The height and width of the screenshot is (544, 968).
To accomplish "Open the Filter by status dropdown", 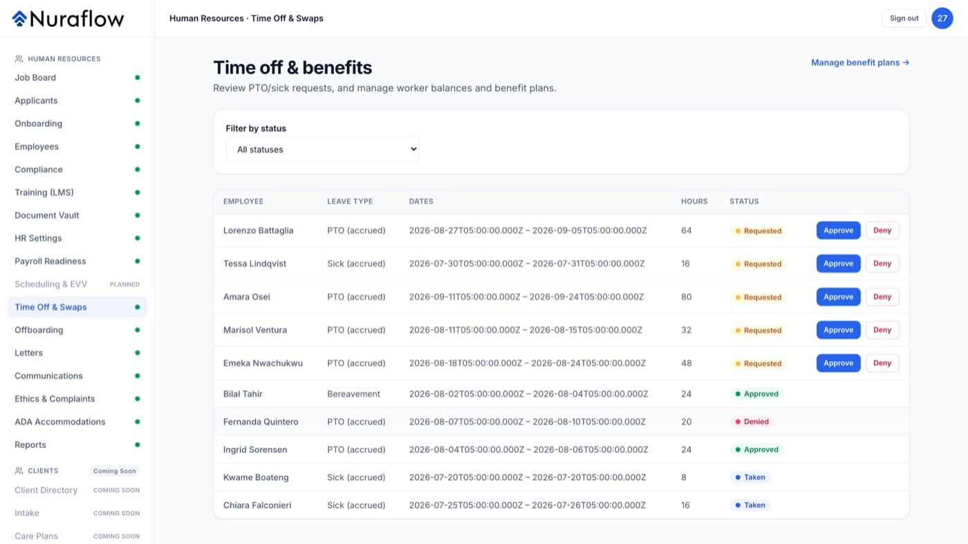I will [322, 149].
